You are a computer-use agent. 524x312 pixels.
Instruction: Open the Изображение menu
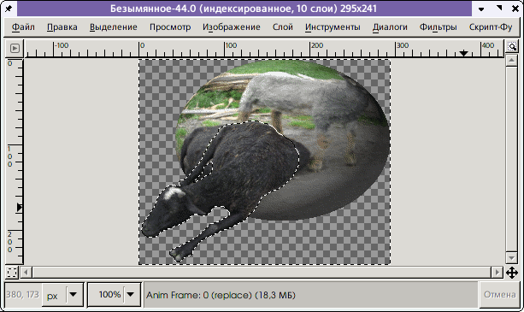tap(232, 27)
